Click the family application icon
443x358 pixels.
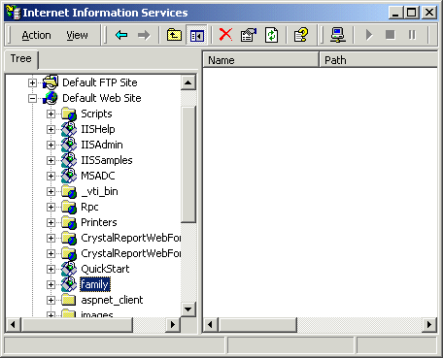point(69,284)
